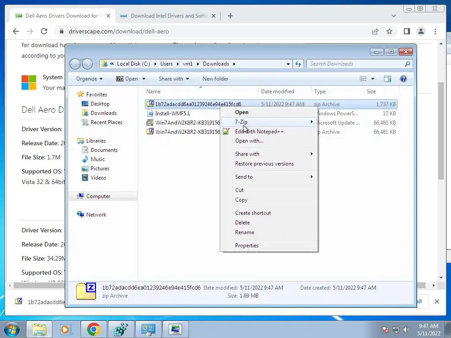Close the Dell Aero Drivers tab
This screenshot has height=338, width=451.
(x=108, y=16)
